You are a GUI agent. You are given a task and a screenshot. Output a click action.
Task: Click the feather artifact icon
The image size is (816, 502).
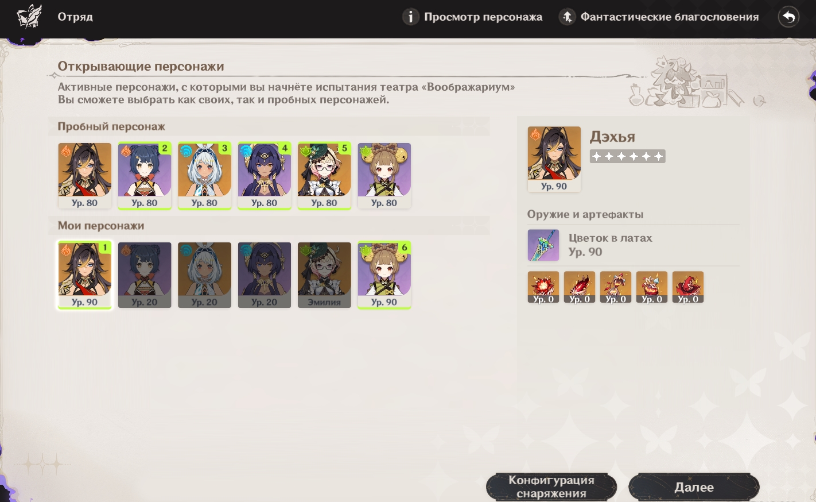click(x=580, y=287)
